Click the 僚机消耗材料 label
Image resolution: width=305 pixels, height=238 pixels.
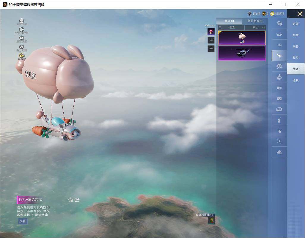point(205,215)
